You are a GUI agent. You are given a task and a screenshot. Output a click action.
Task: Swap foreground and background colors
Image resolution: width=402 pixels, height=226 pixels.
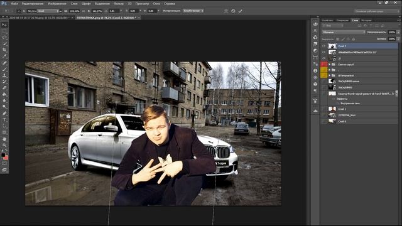(6, 151)
